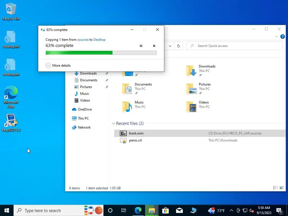Select Documents in the navigation pane

(89, 80)
